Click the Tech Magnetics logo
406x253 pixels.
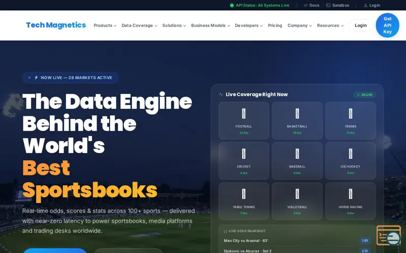(56, 25)
